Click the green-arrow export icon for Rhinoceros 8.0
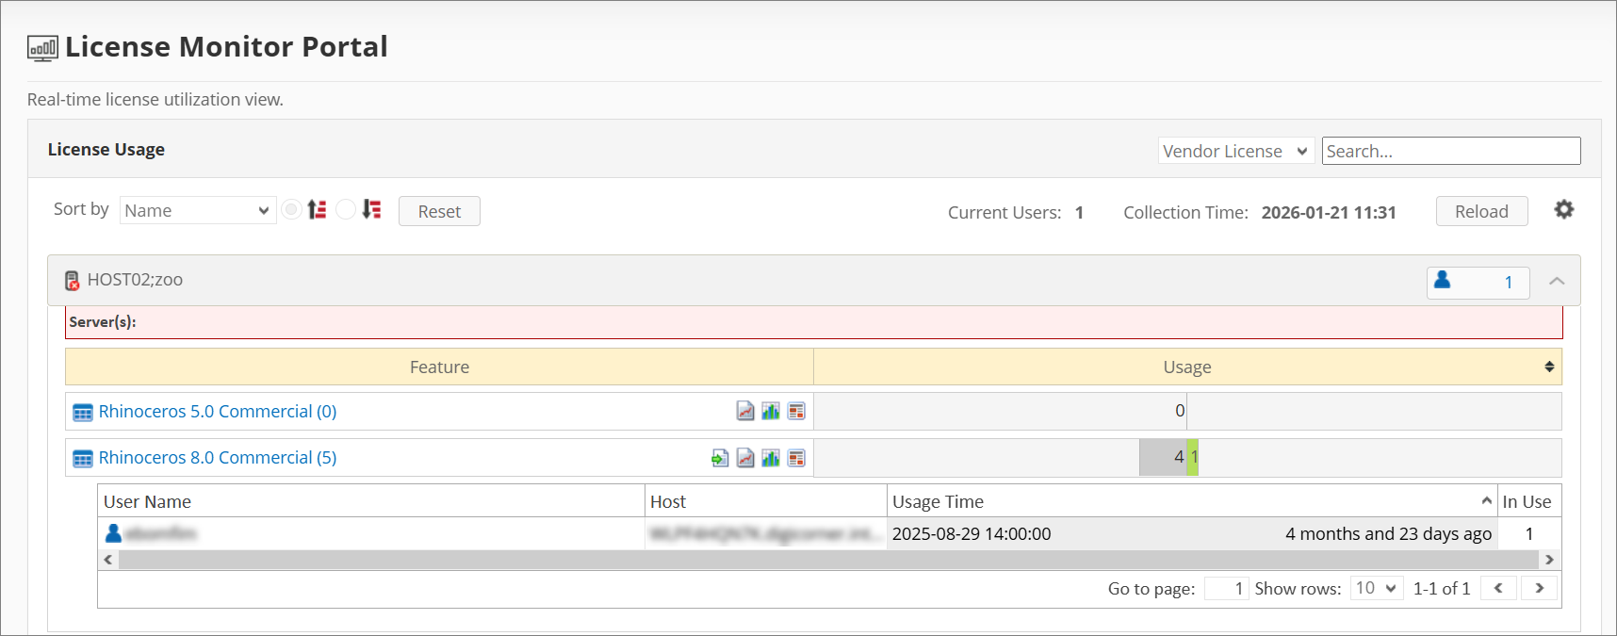 pyautogui.click(x=720, y=458)
